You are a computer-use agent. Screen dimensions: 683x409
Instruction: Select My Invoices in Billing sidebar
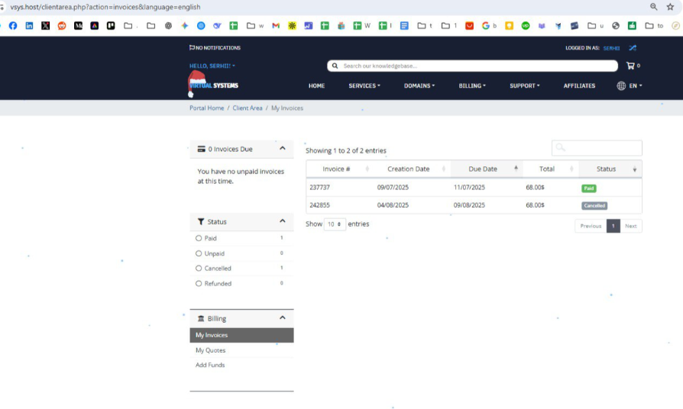pos(241,335)
